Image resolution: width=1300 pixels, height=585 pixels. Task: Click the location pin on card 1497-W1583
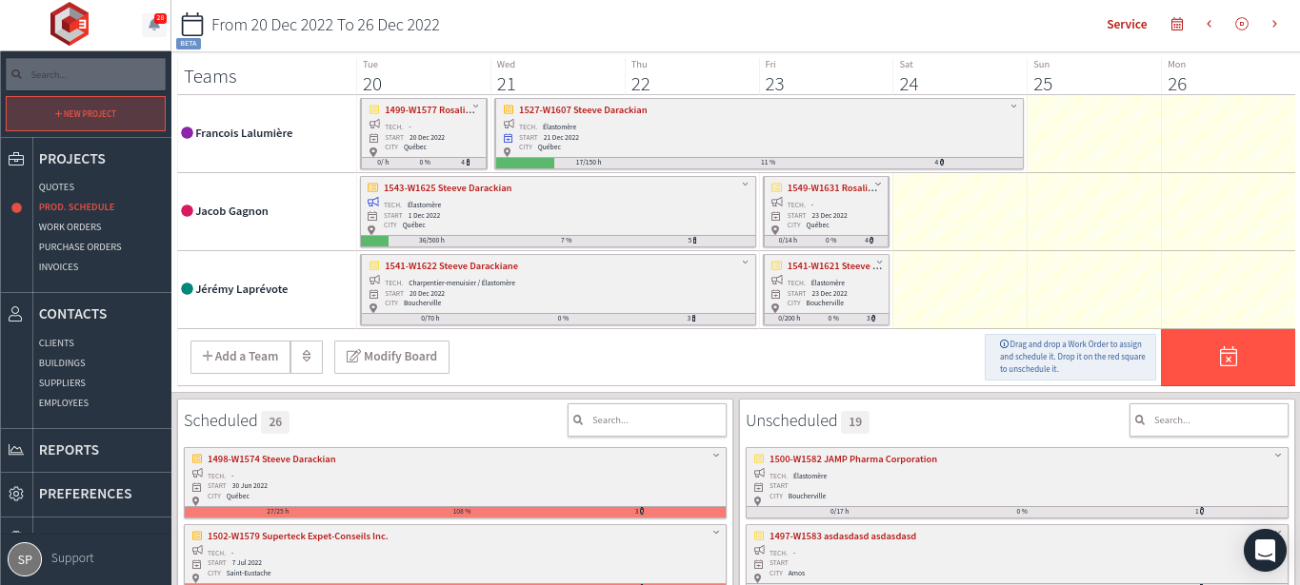[x=759, y=577]
